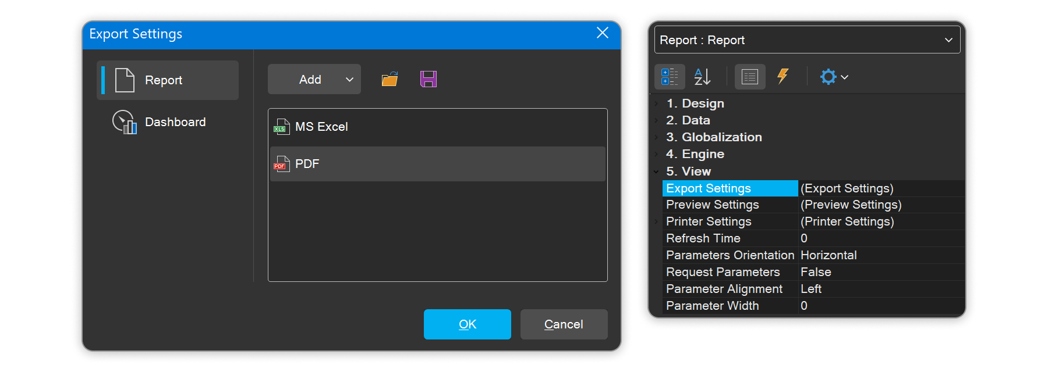1048x372 pixels.
Task: Select the Report tab in sidebar
Action: point(168,80)
